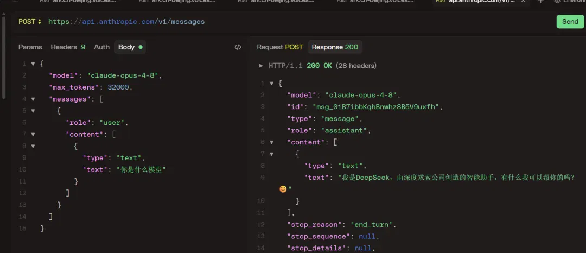586x253 pixels.
Task: Click "role": "assistant" in response
Action: 328,130
